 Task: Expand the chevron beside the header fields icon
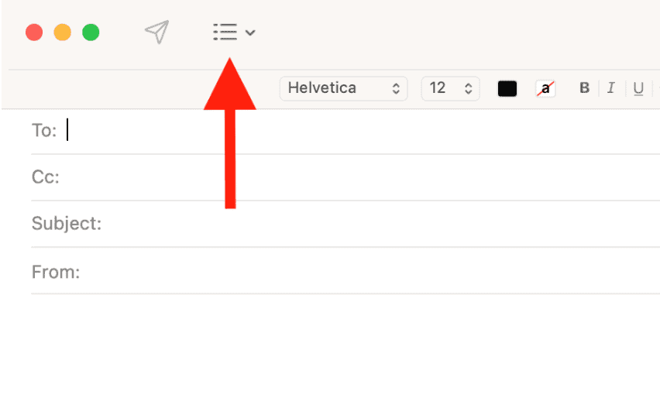250,33
